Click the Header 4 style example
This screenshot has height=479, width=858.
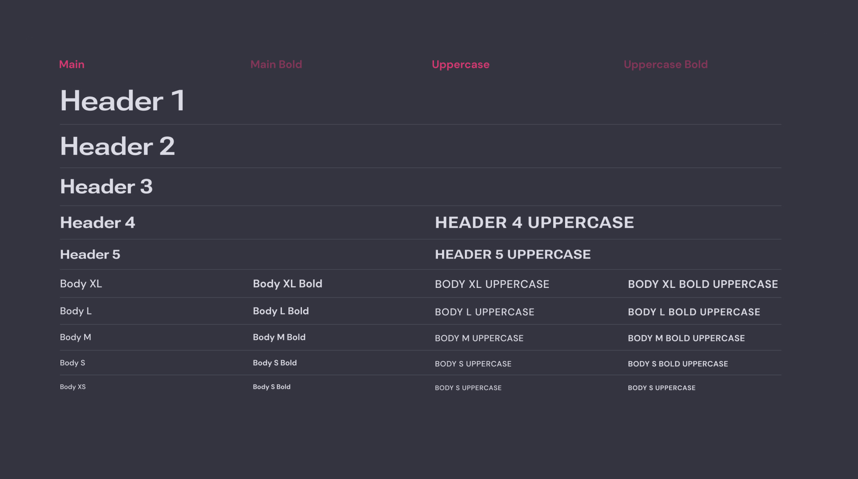coord(97,223)
